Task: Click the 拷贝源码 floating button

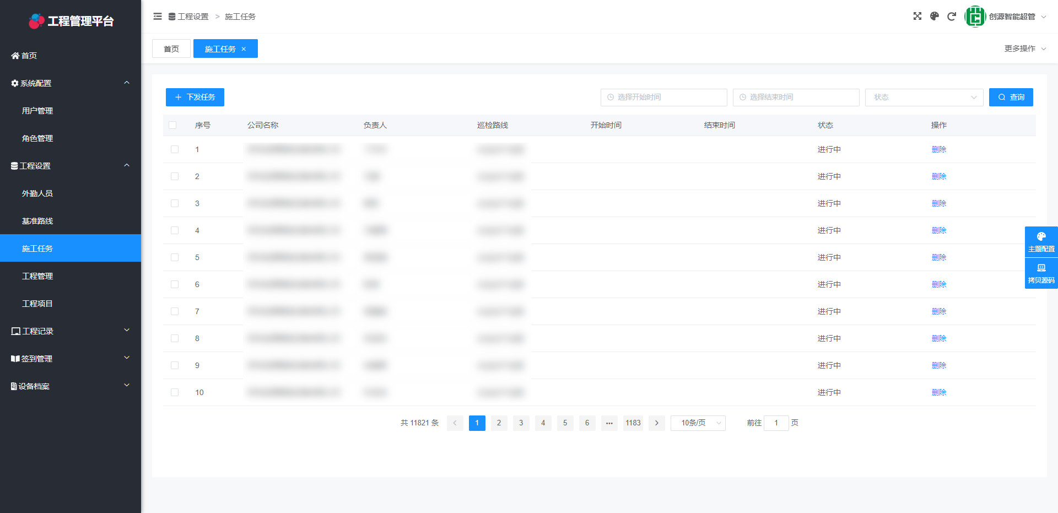Action: click(1041, 273)
